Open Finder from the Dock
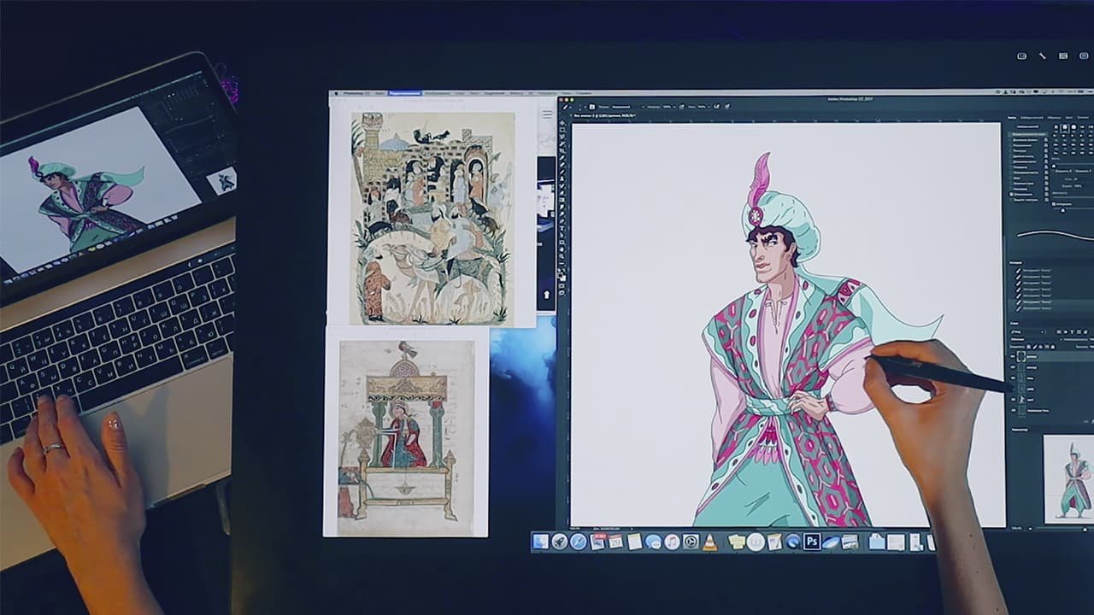 click(541, 542)
